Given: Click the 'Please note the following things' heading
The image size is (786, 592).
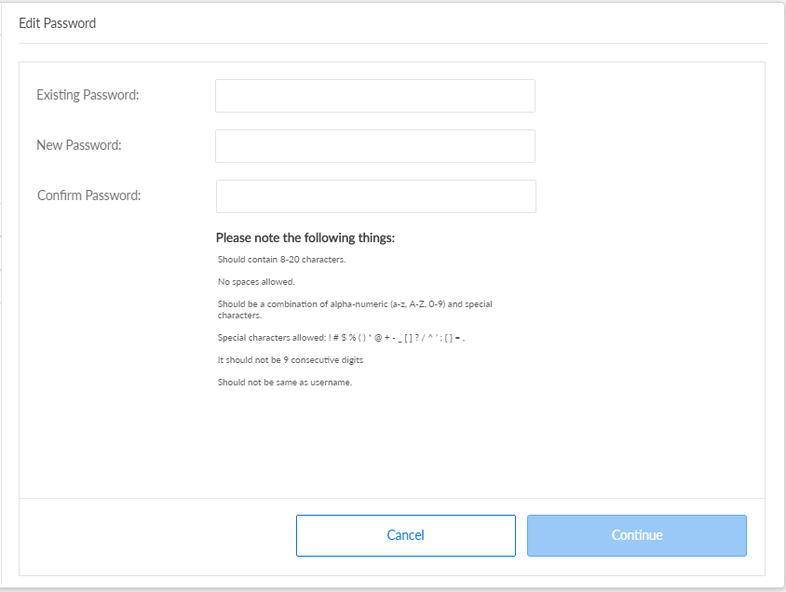Looking at the screenshot, I should (x=305, y=238).
